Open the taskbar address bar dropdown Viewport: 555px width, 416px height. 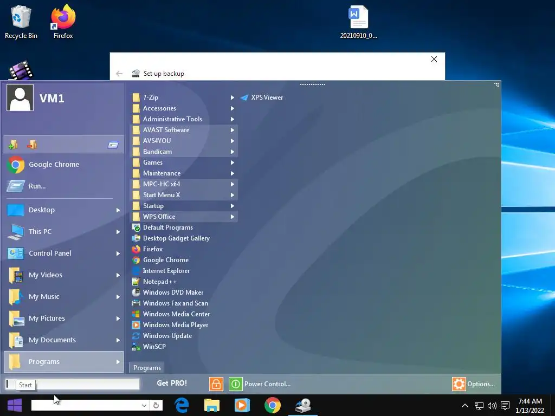[144, 405]
